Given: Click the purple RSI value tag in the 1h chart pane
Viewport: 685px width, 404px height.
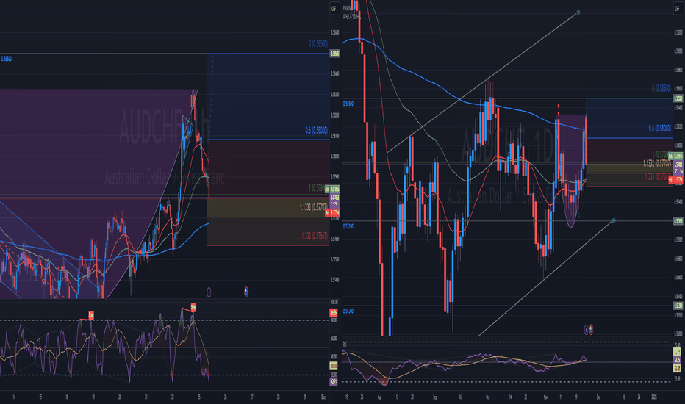Looking at the screenshot, I should click(x=334, y=381).
